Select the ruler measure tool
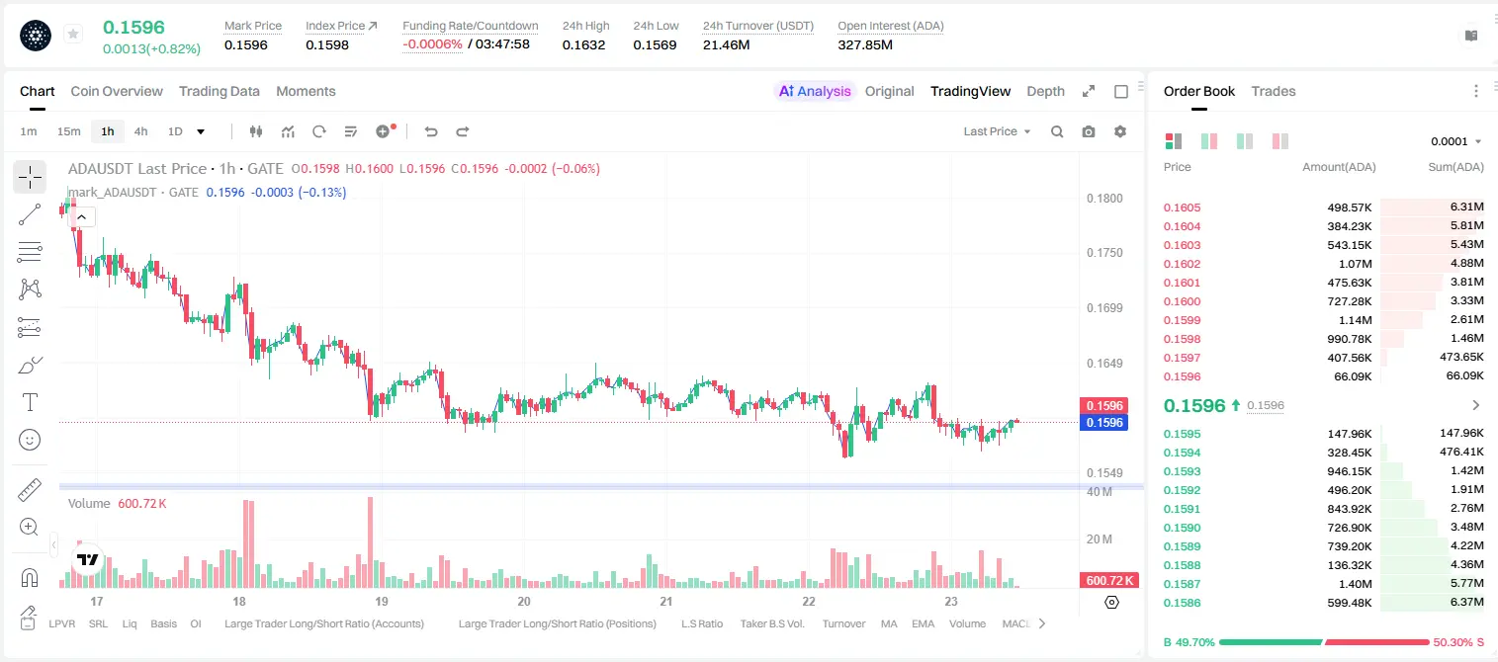This screenshot has width=1498, height=662. coord(30,490)
